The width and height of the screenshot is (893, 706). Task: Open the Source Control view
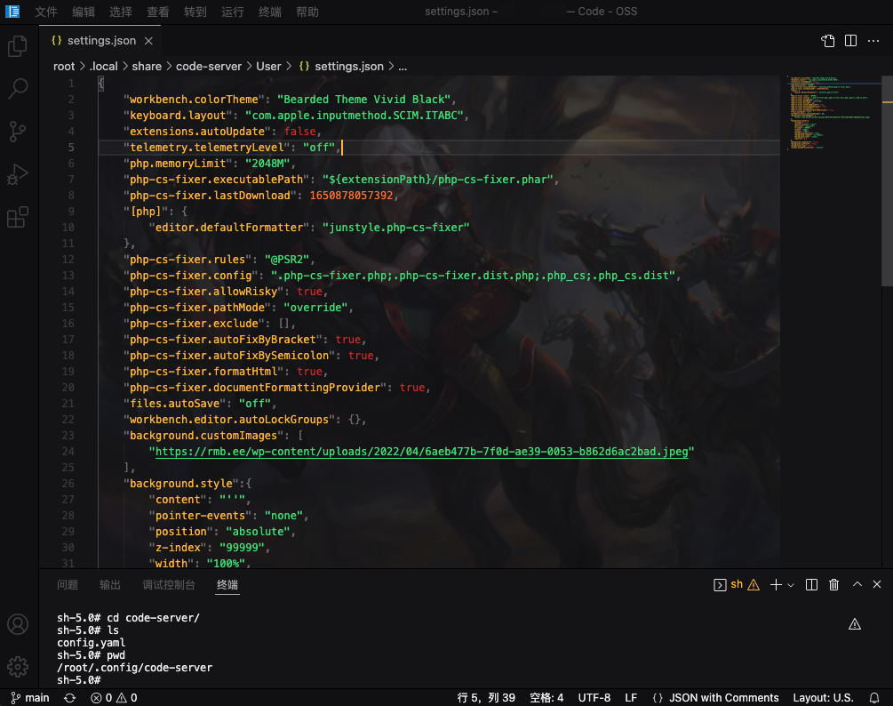pos(18,132)
